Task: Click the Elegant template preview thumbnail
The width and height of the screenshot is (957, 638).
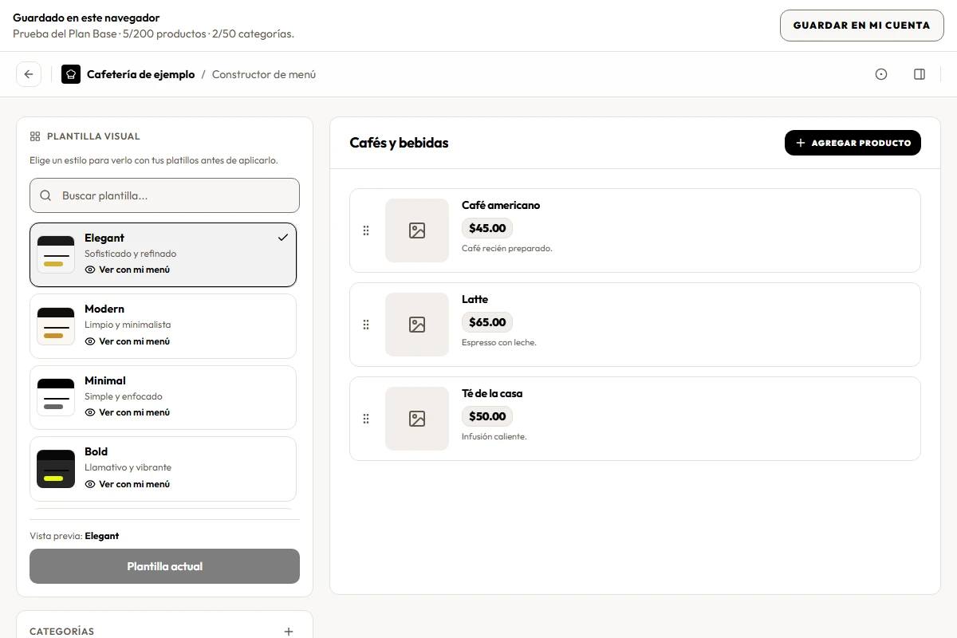Action: pos(56,254)
